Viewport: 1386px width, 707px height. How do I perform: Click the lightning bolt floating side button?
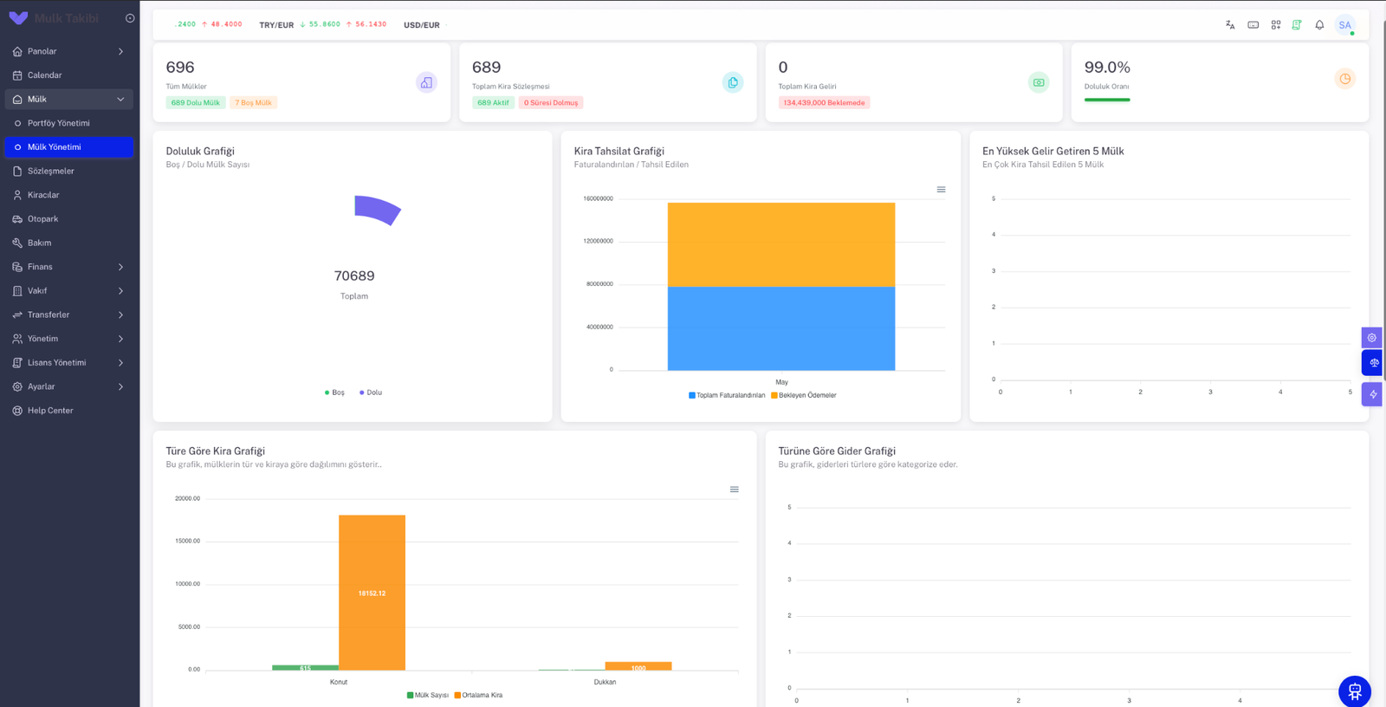(x=1372, y=394)
